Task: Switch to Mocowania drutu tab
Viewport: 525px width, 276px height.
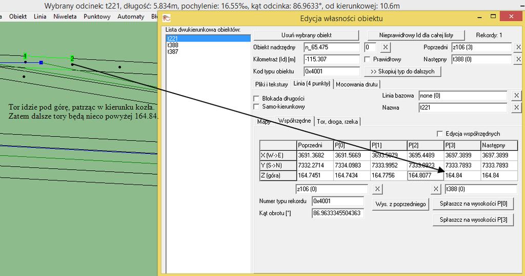Action: pos(357,84)
